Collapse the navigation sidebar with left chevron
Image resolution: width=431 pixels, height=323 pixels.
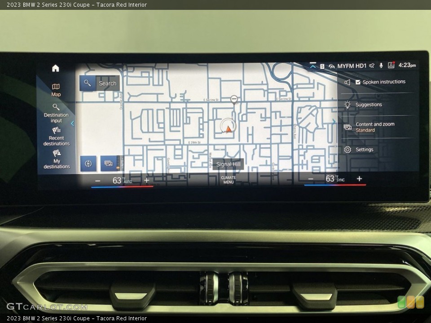click(x=73, y=124)
